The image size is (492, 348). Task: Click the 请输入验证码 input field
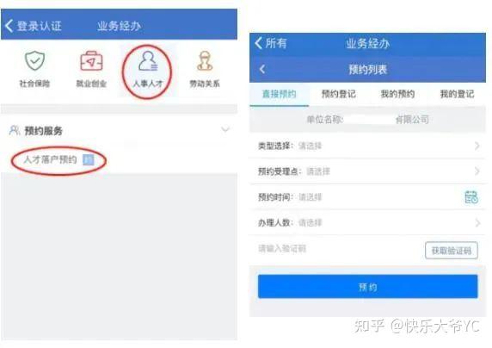coord(337,249)
